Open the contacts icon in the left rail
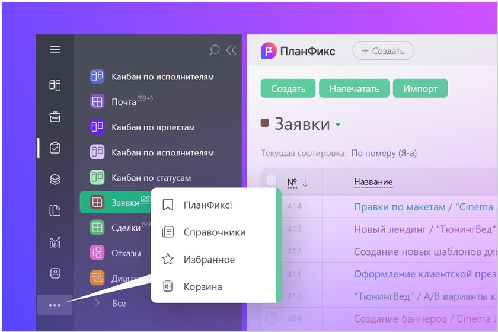This screenshot has width=498, height=332. pyautogui.click(x=55, y=273)
